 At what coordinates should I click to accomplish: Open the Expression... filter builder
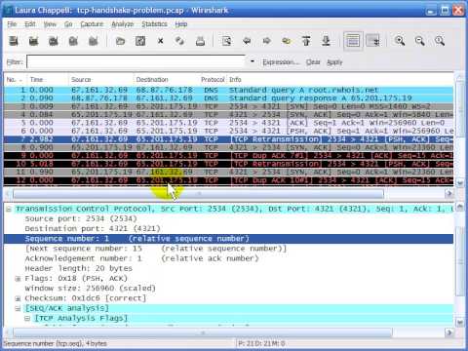tap(281, 62)
